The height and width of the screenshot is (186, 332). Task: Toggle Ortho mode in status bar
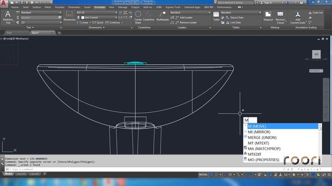click(226, 175)
